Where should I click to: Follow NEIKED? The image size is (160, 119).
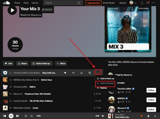click(x=151, y=100)
